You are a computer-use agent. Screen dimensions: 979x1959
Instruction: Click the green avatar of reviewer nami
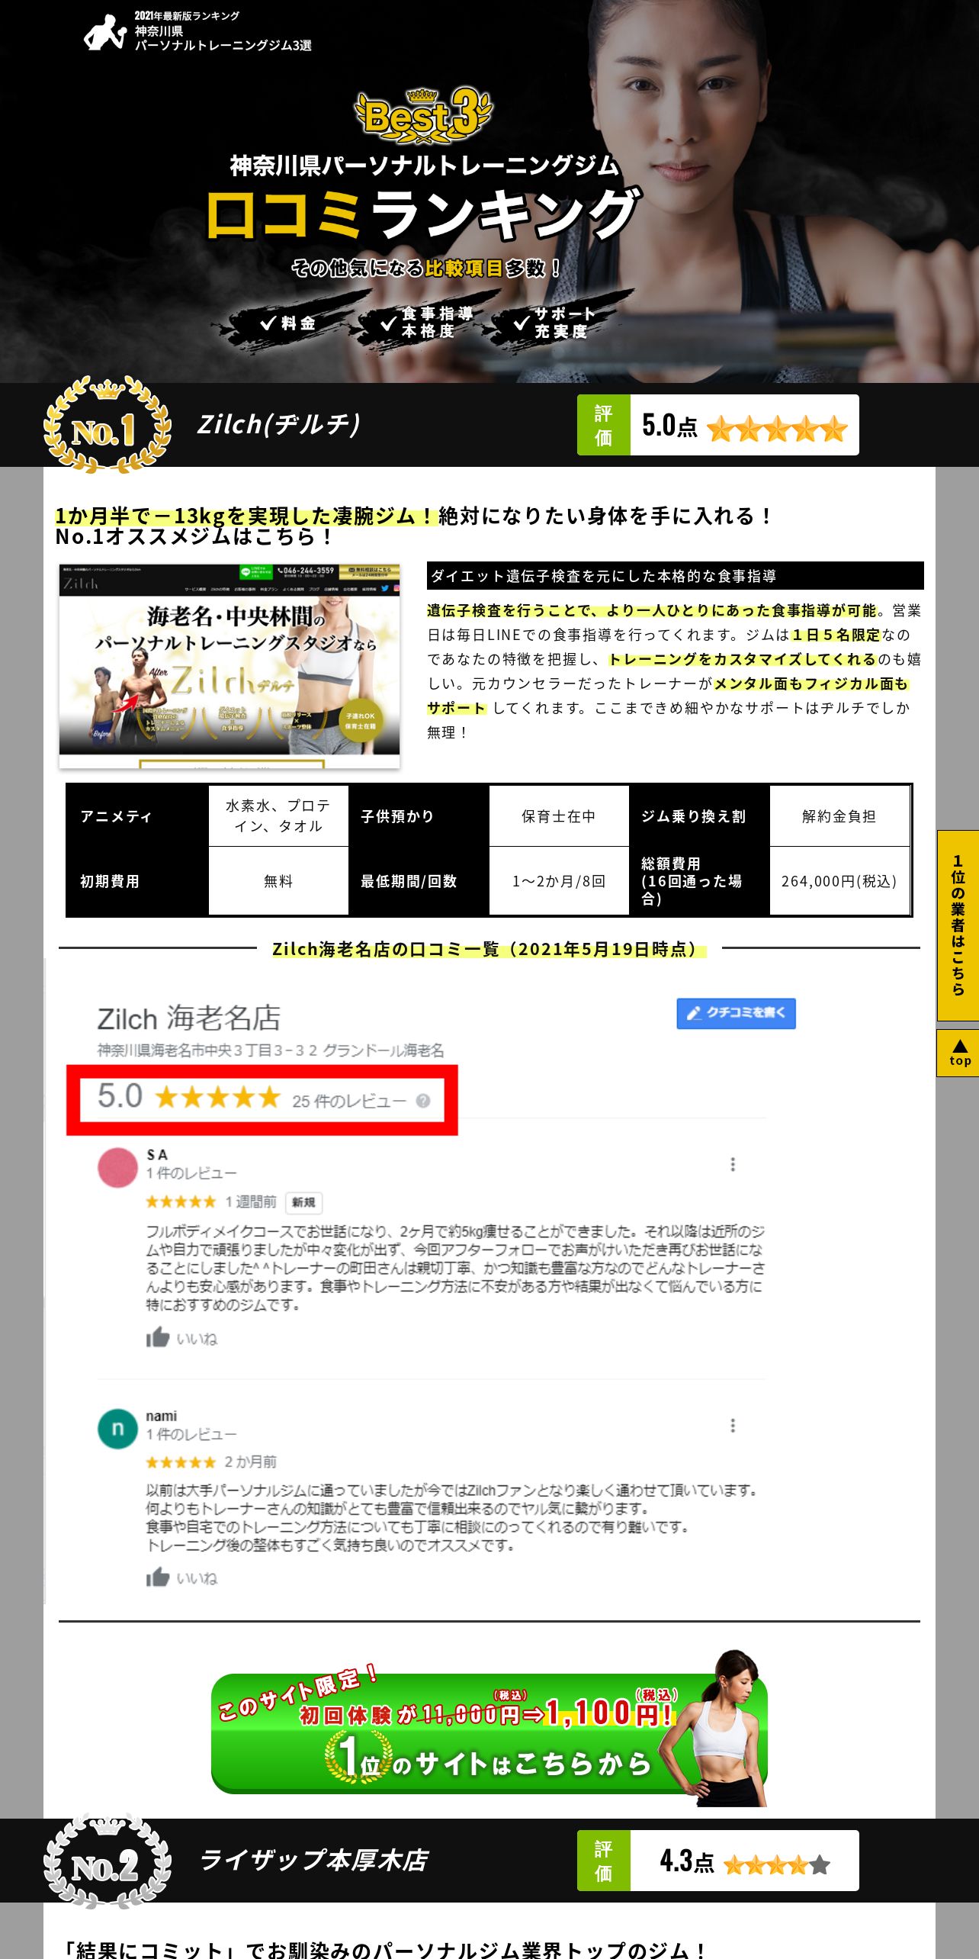point(117,1429)
